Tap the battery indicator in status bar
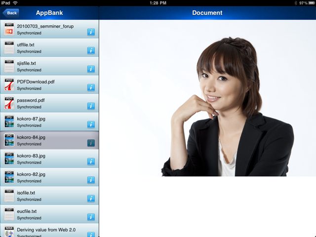The image size is (316, 237). (312, 3)
